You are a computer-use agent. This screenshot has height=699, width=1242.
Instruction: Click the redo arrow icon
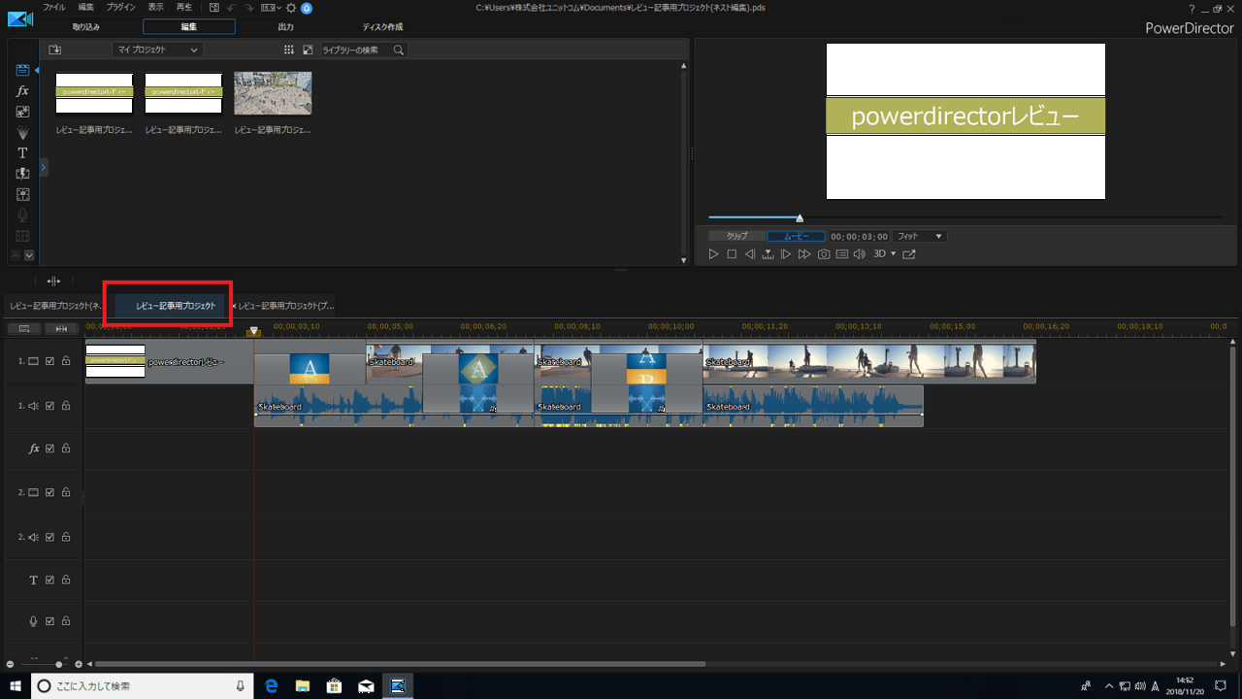pyautogui.click(x=250, y=7)
